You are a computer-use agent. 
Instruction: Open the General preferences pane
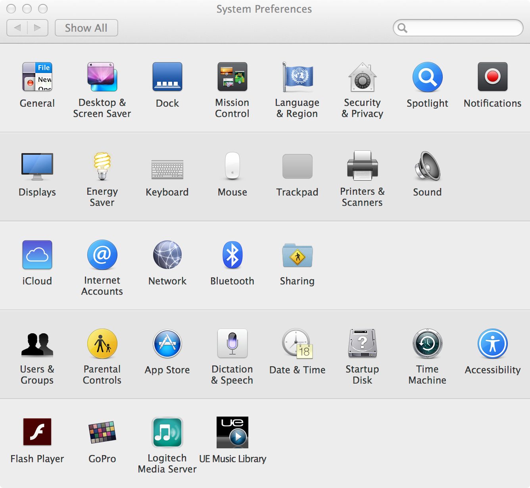coord(37,77)
